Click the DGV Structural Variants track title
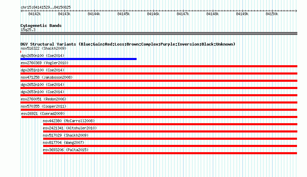The height and width of the screenshot is (177, 307). coord(128,44)
